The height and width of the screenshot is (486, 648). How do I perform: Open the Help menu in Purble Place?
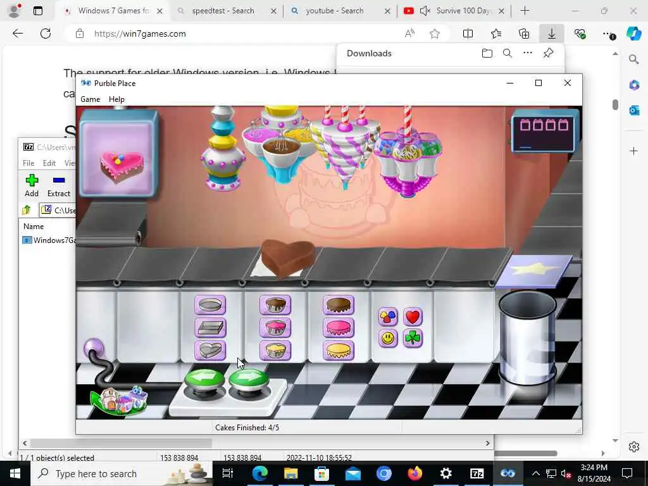point(116,99)
